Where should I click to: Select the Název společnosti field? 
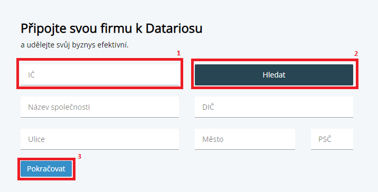(x=100, y=107)
